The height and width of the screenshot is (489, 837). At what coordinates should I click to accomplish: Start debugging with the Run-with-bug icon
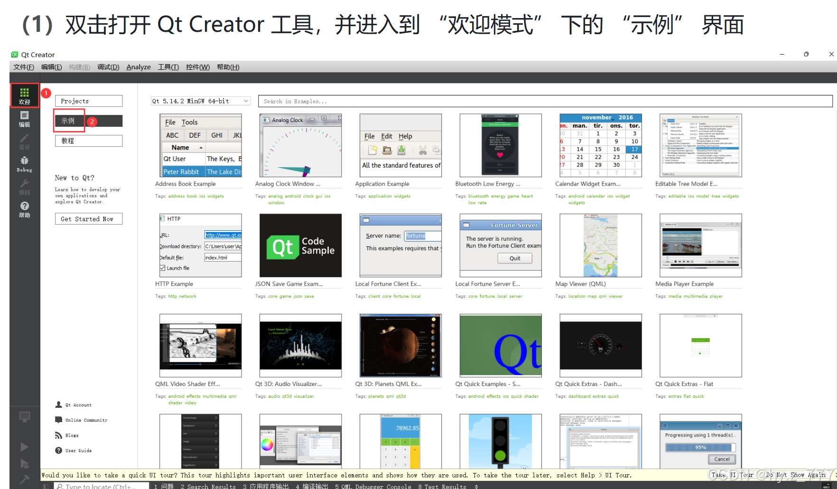point(24,464)
